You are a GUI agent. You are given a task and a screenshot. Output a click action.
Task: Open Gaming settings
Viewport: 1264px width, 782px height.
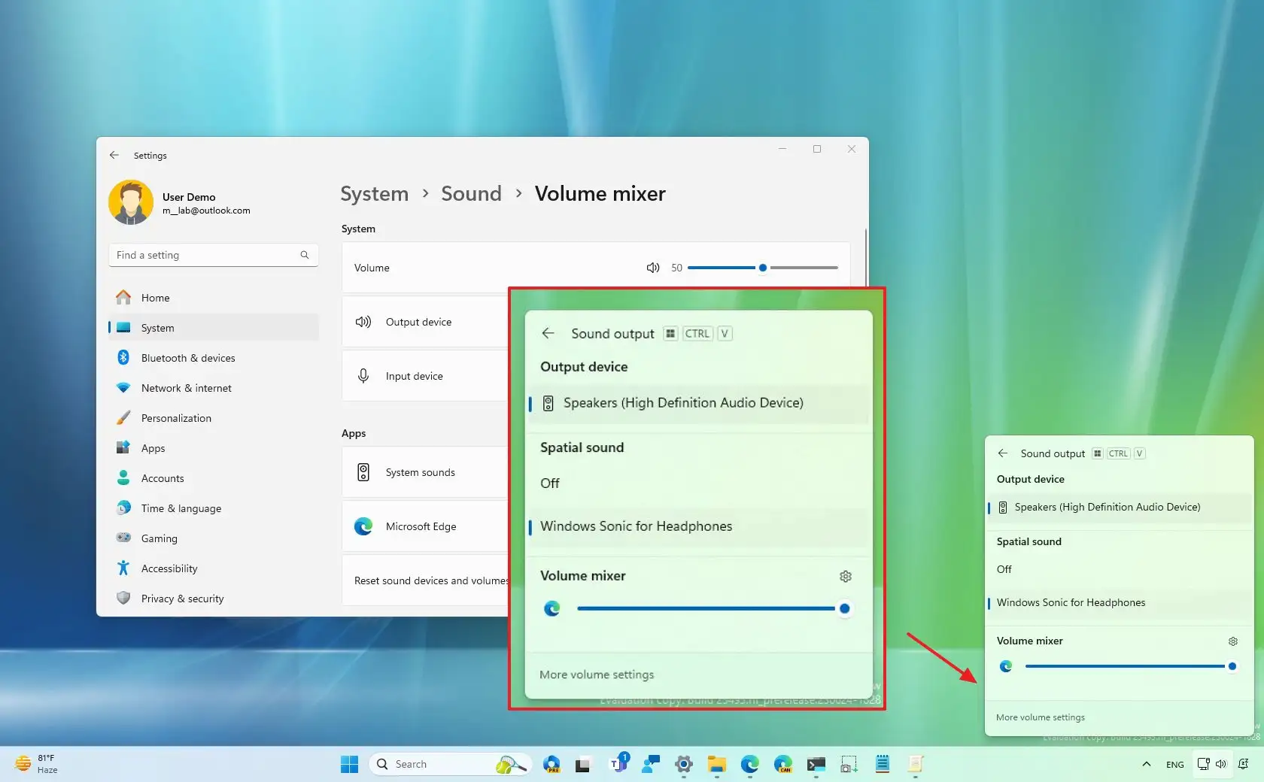[214, 538]
